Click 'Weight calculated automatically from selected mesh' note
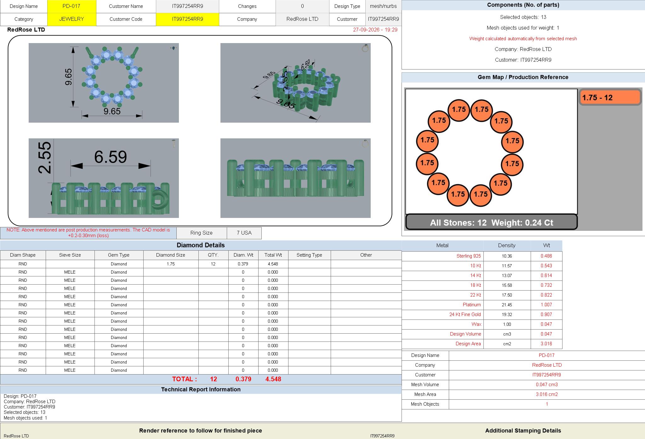 point(523,39)
